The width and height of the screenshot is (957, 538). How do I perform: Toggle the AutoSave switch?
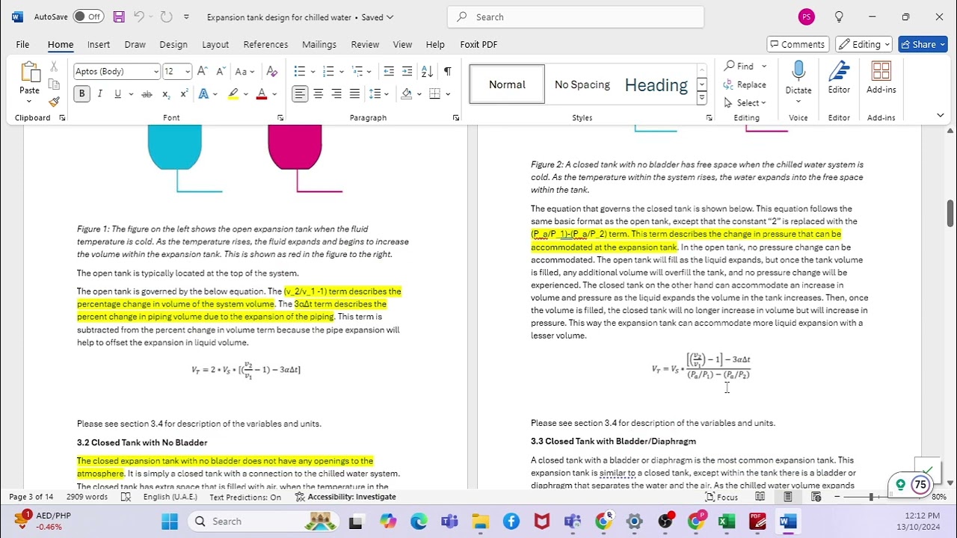pyautogui.click(x=88, y=16)
